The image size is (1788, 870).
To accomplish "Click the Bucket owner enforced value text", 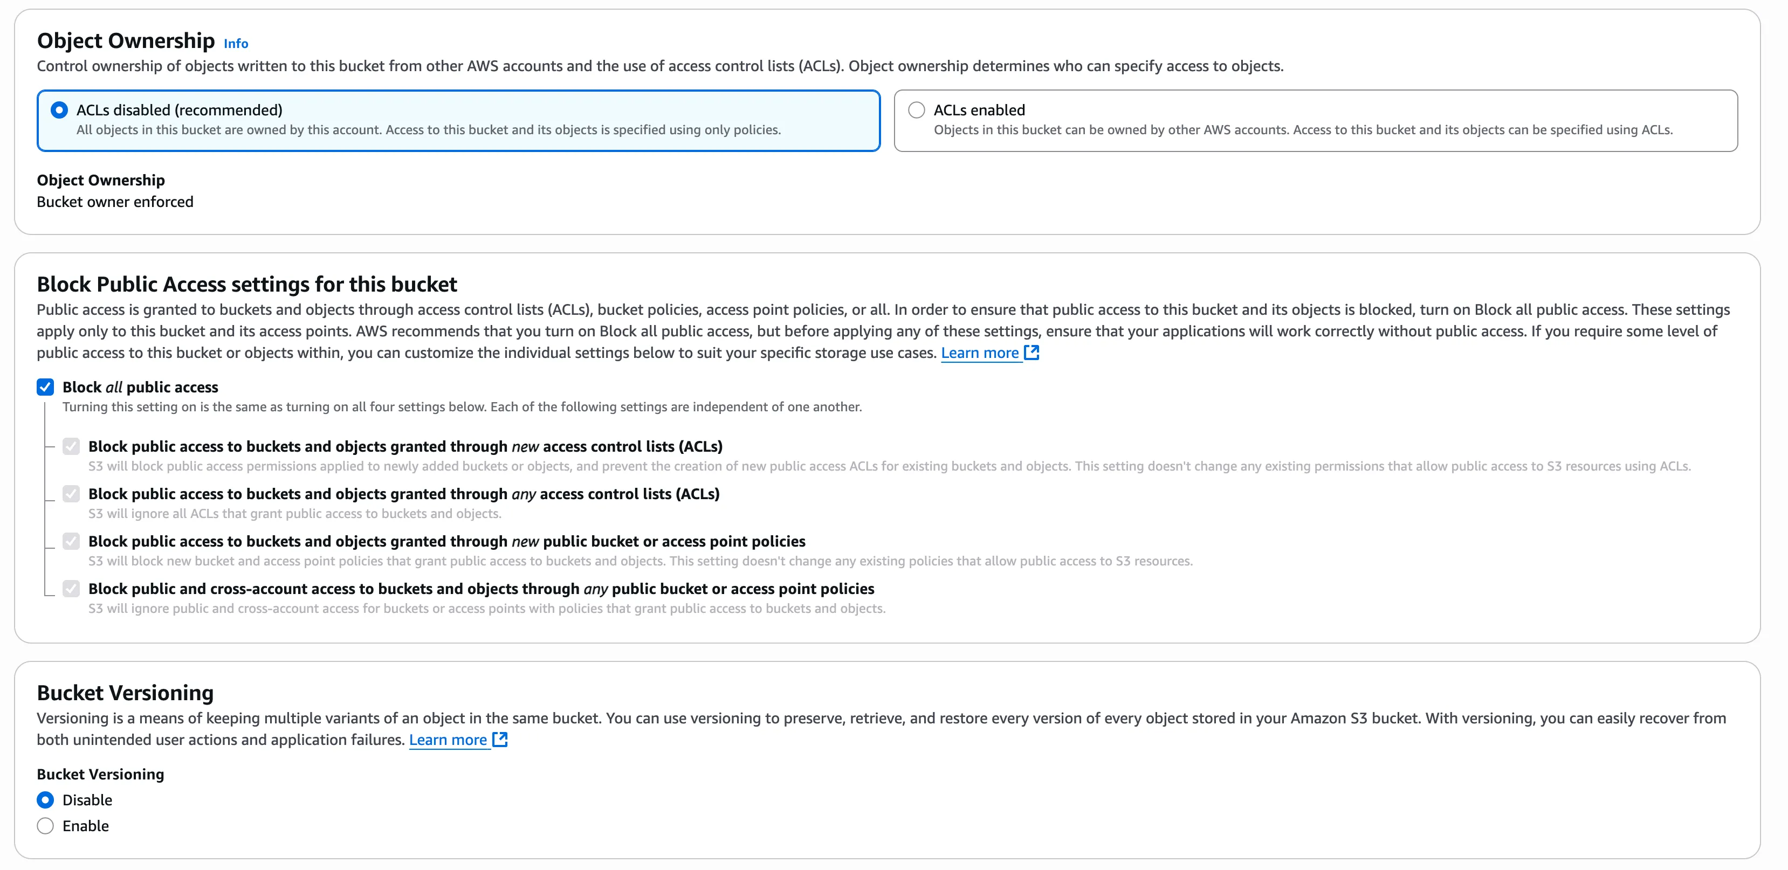I will (115, 202).
